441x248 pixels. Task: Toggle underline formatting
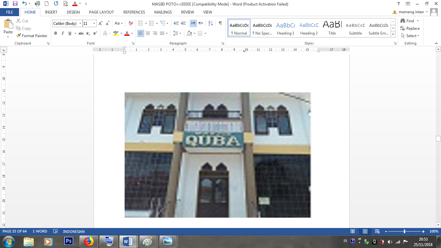tap(69, 33)
